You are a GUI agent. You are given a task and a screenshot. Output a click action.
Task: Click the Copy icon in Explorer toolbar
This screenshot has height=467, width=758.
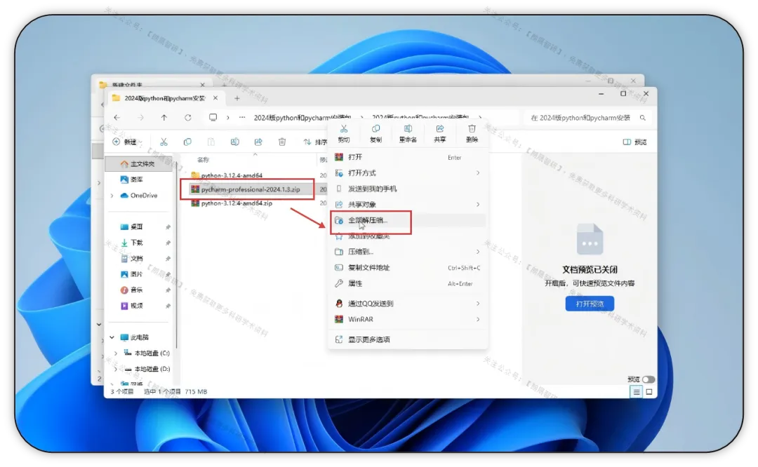point(187,142)
